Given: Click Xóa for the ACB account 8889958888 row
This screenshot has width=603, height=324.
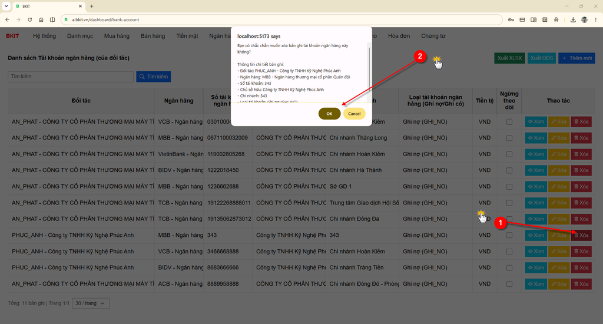Looking at the screenshot, I should [581, 284].
